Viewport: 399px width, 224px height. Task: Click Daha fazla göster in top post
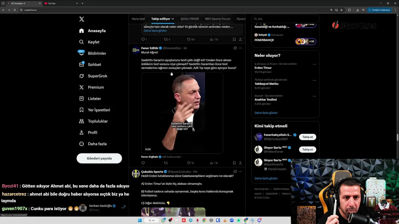pyautogui.click(x=155, y=30)
